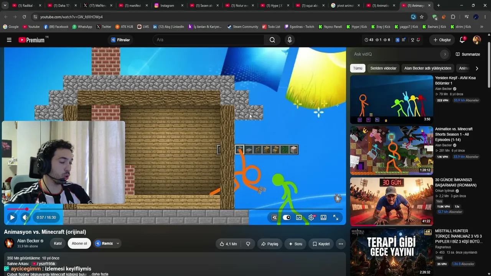Open the Remix dropdown
The width and height of the screenshot is (491, 276).
[x=107, y=243]
